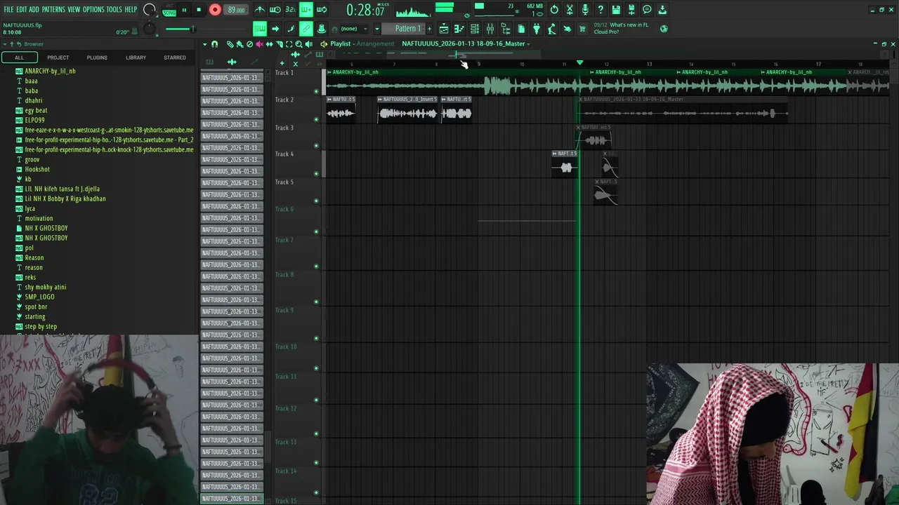The height and width of the screenshot is (505, 899).
Task: Select ANARCHY-by_lil_nh in the browser
Action: point(50,71)
